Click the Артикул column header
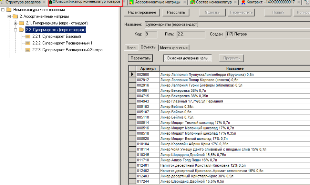This screenshot has height=185, width=310. click(x=148, y=69)
